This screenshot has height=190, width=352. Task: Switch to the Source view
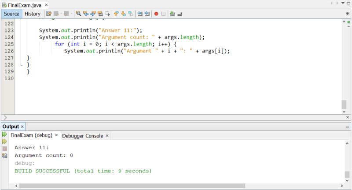coord(11,14)
